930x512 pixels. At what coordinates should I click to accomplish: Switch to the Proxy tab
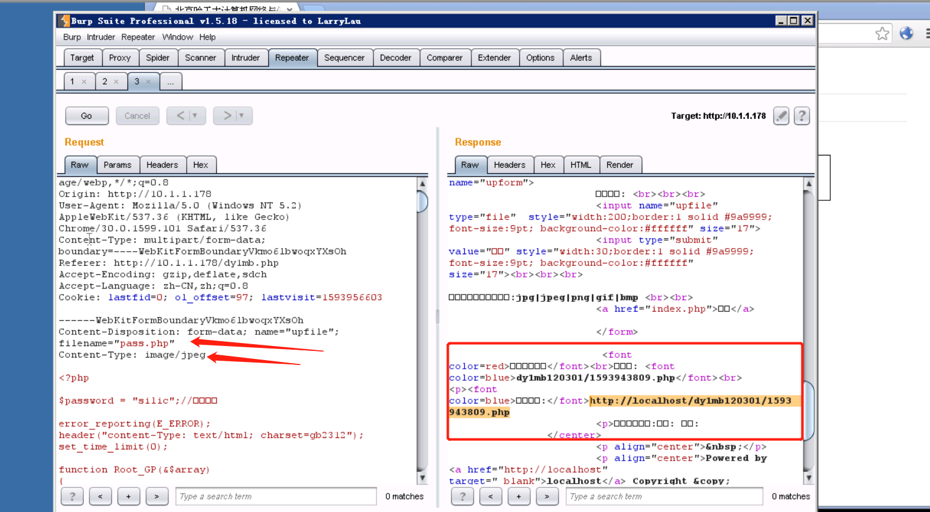[x=120, y=58]
